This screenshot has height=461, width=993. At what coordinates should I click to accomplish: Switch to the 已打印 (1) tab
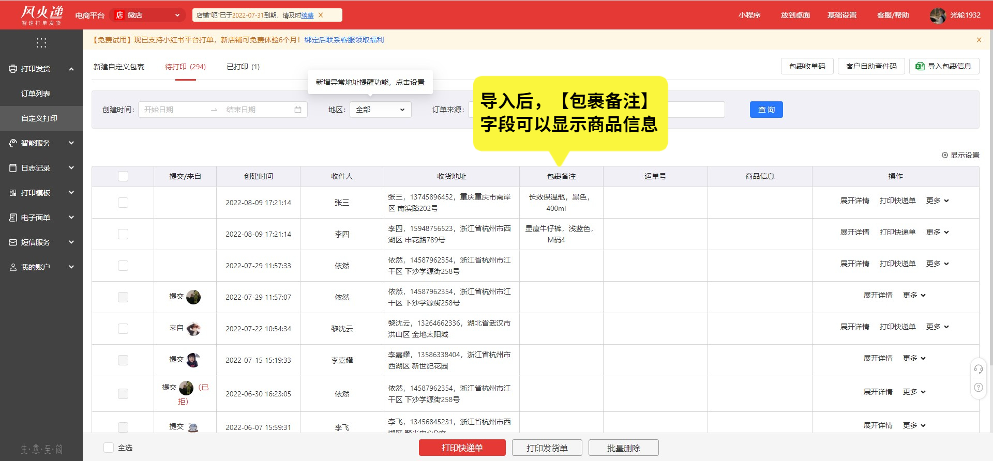243,67
